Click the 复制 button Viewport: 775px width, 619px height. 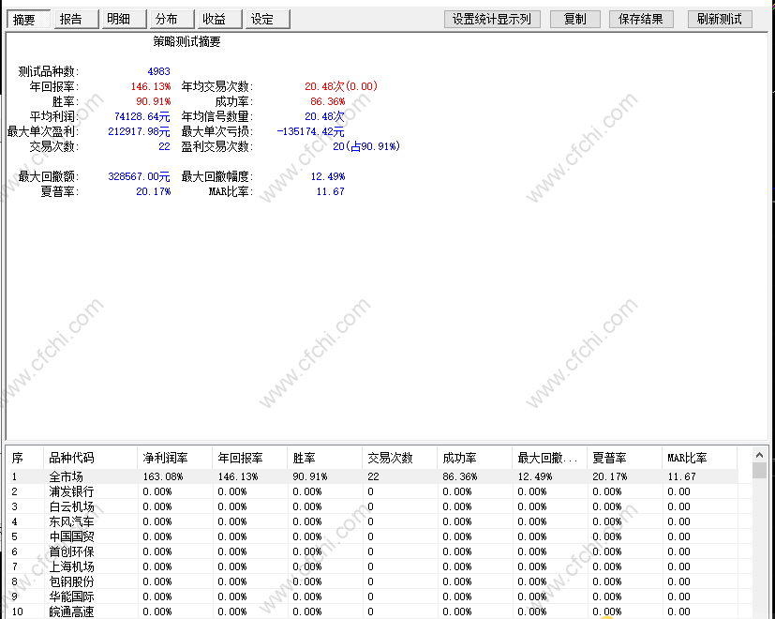click(574, 20)
